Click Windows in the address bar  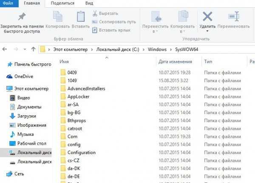(x=157, y=49)
